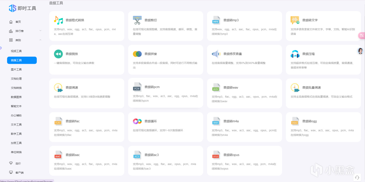
Task: Open the 音频剪切 scissors icon
Action: point(137,20)
